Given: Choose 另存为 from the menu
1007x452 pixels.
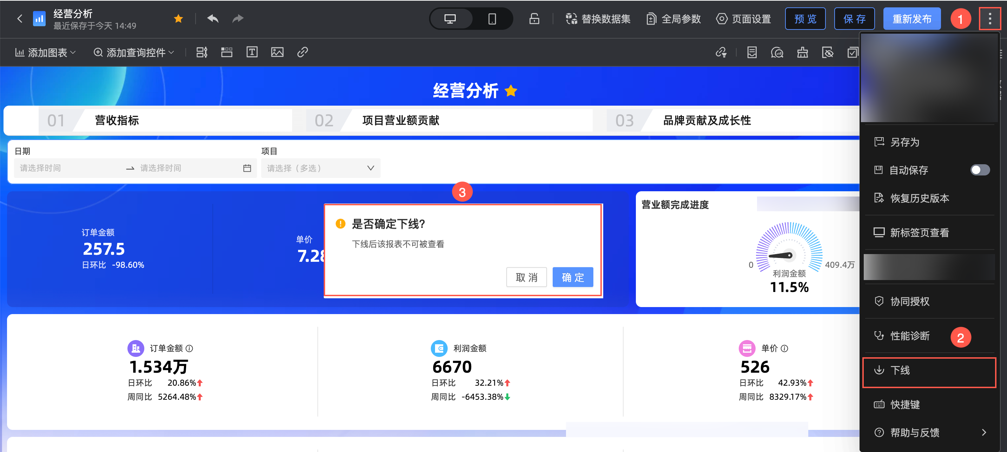Looking at the screenshot, I should pos(904,142).
